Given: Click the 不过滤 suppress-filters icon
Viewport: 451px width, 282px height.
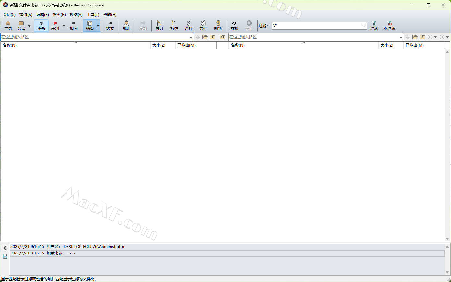Looking at the screenshot, I should point(389,25).
